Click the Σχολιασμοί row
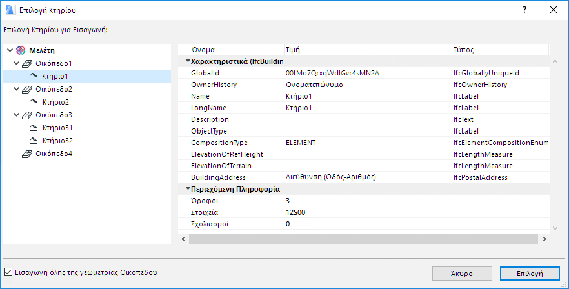The image size is (569, 289). (x=364, y=224)
